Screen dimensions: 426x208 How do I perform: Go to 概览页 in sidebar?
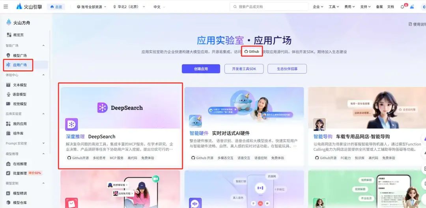18,35
